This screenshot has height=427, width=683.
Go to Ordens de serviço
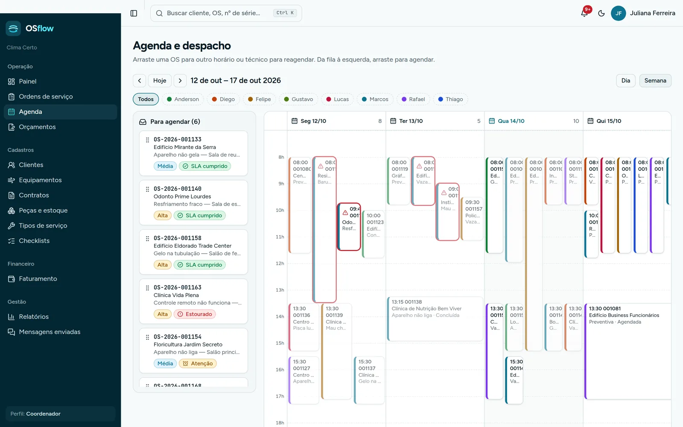60,97
